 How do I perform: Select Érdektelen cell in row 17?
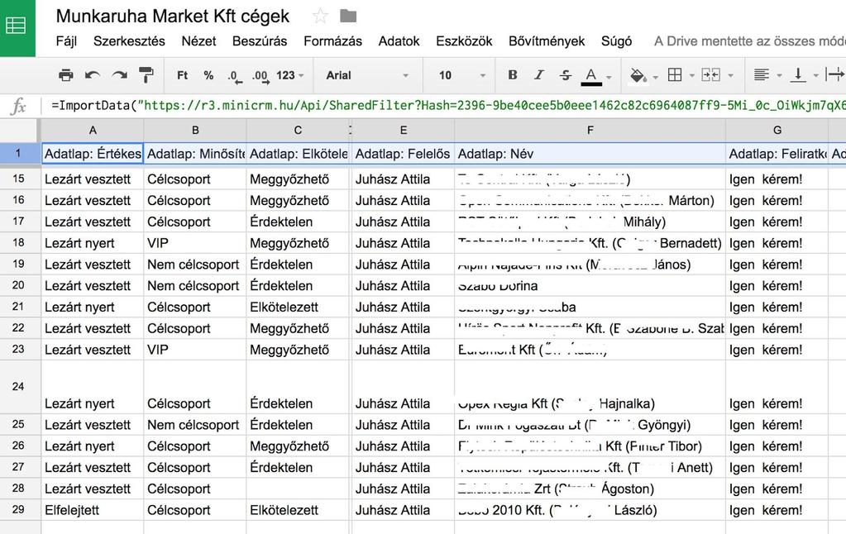coord(298,222)
